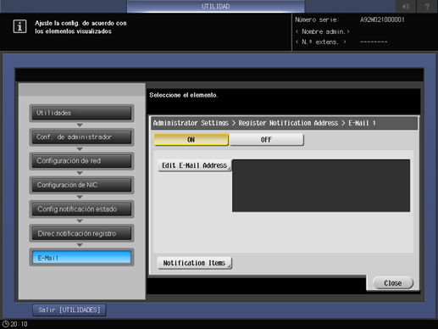Open Notification Items settings
This screenshot has width=438, height=329.
coord(194,263)
